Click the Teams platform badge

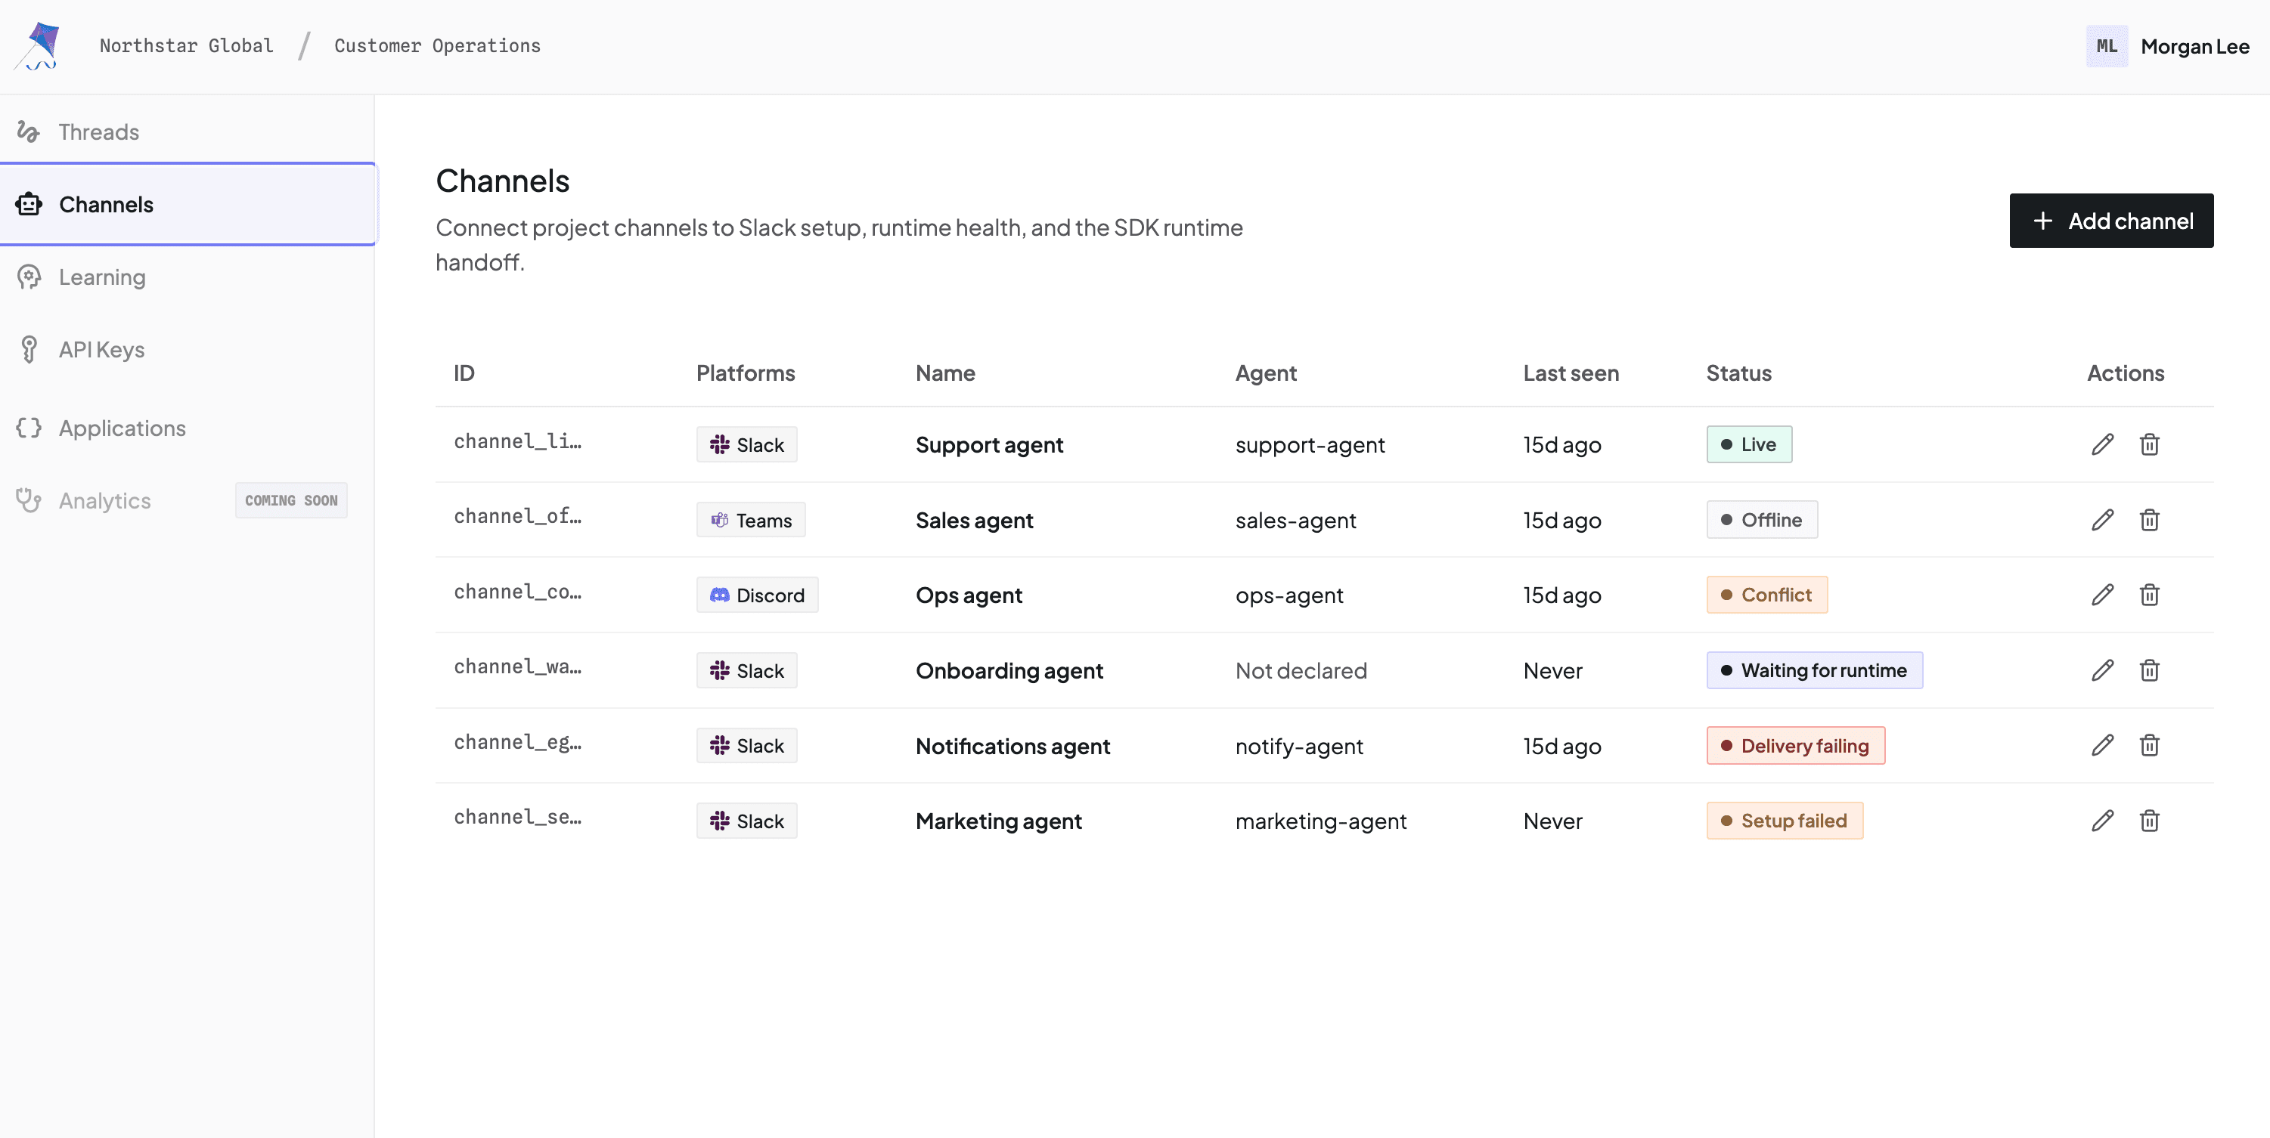(x=751, y=521)
